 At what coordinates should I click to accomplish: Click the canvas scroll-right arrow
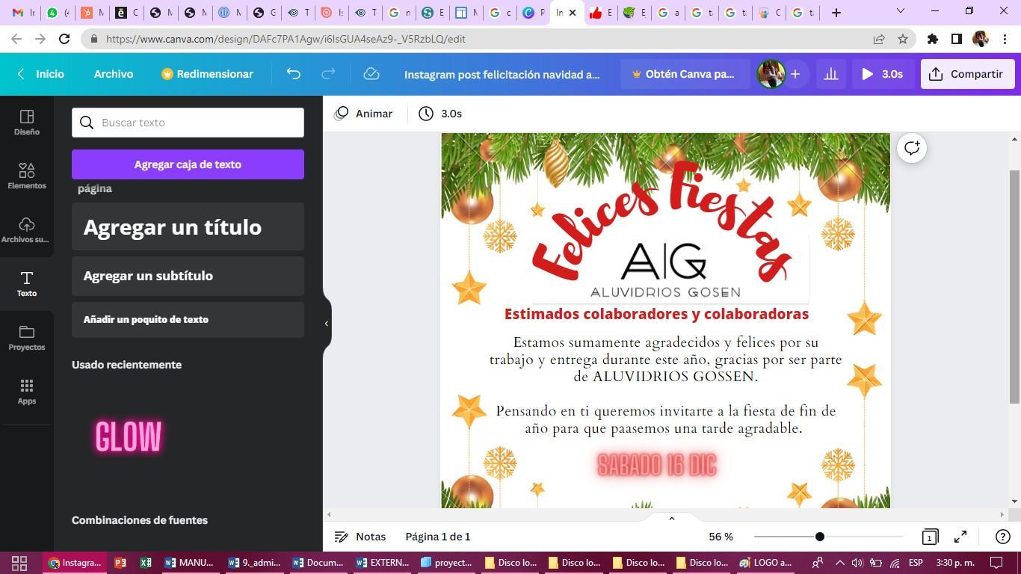(1002, 514)
